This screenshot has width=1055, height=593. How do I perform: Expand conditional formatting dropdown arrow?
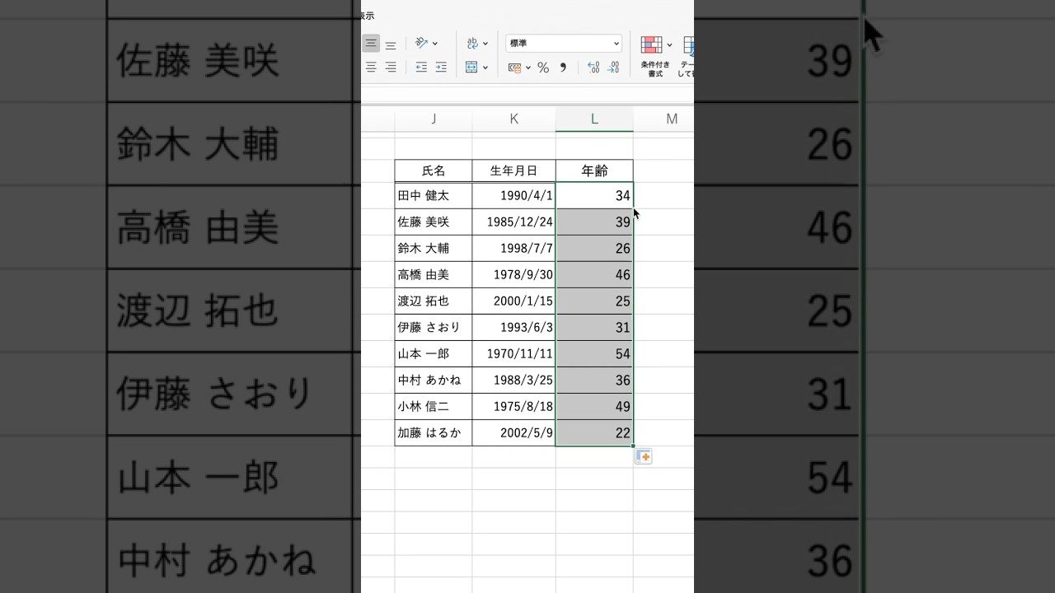tap(669, 44)
